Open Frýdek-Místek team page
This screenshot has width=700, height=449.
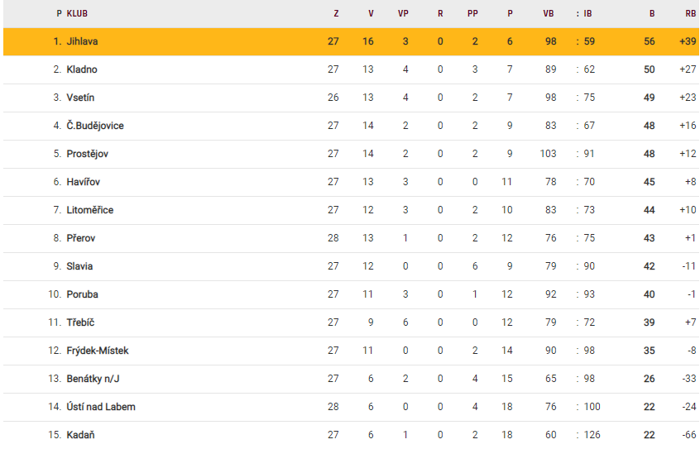[x=98, y=351]
